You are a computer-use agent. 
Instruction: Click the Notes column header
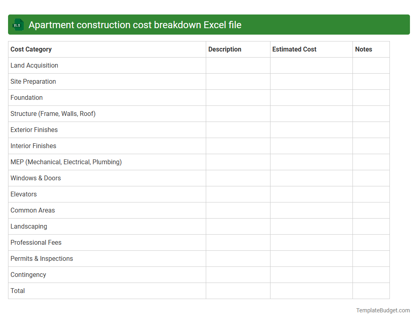tap(363, 49)
